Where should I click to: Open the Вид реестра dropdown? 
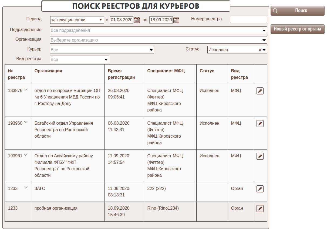(x=79, y=60)
